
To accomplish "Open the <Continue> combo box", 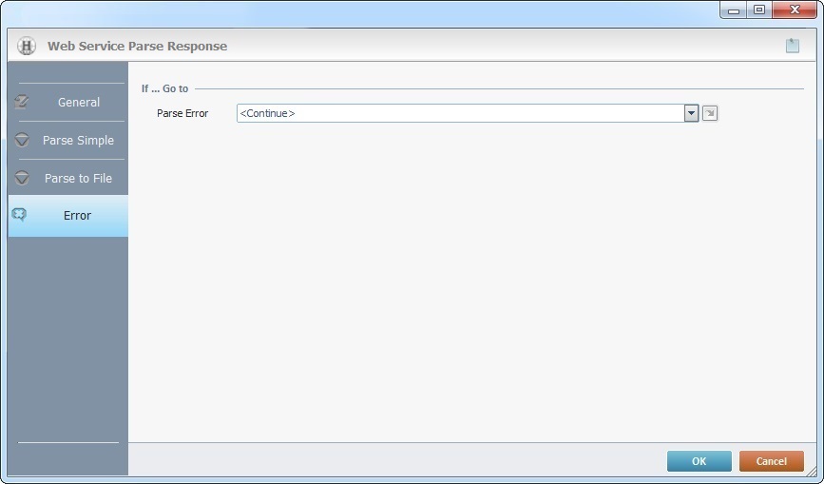I will [x=460, y=113].
